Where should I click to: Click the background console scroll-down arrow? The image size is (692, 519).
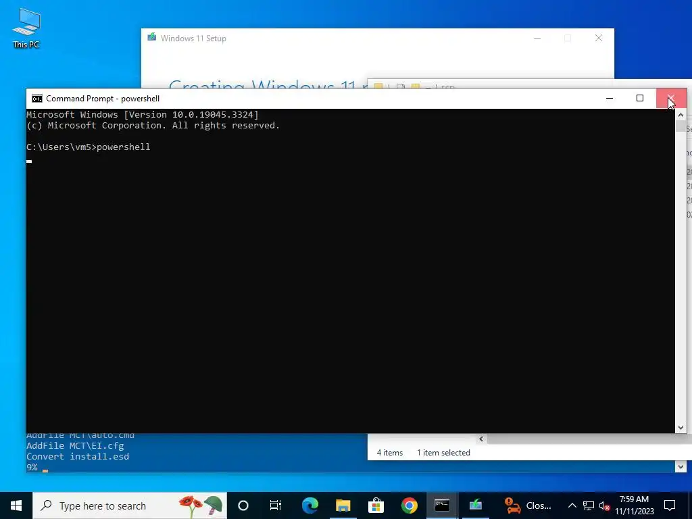[x=681, y=466]
